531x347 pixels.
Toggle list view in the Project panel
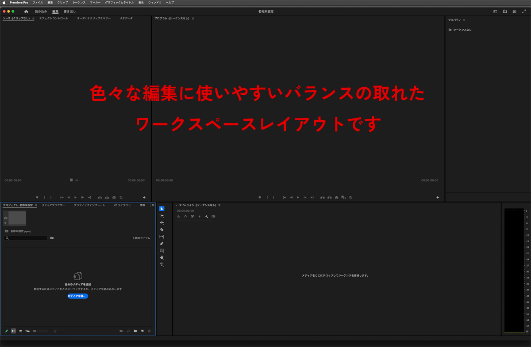pos(13,331)
